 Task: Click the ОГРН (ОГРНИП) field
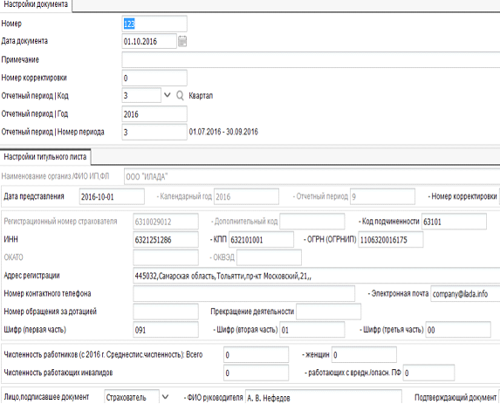[x=391, y=240]
